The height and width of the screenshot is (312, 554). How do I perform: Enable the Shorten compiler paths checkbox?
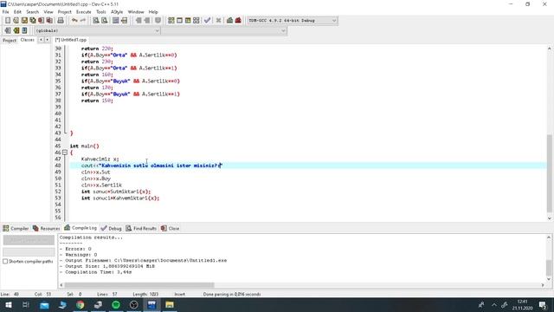(x=5, y=262)
